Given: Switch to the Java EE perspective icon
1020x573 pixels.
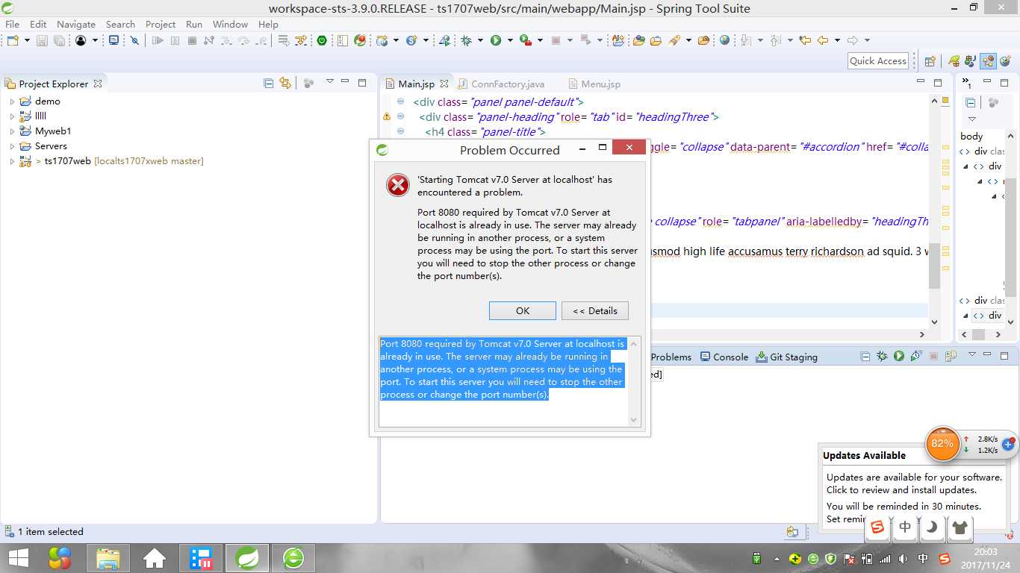Looking at the screenshot, I should pos(988,61).
